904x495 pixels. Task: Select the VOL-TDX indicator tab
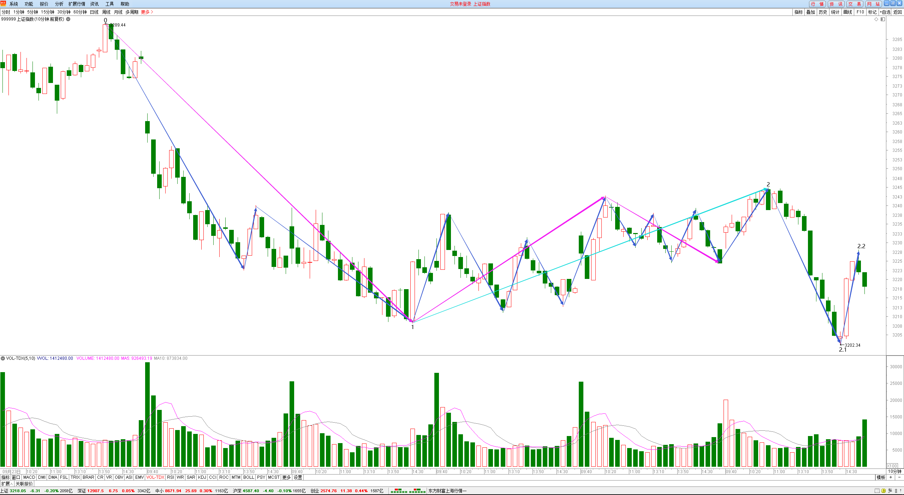[155, 477]
